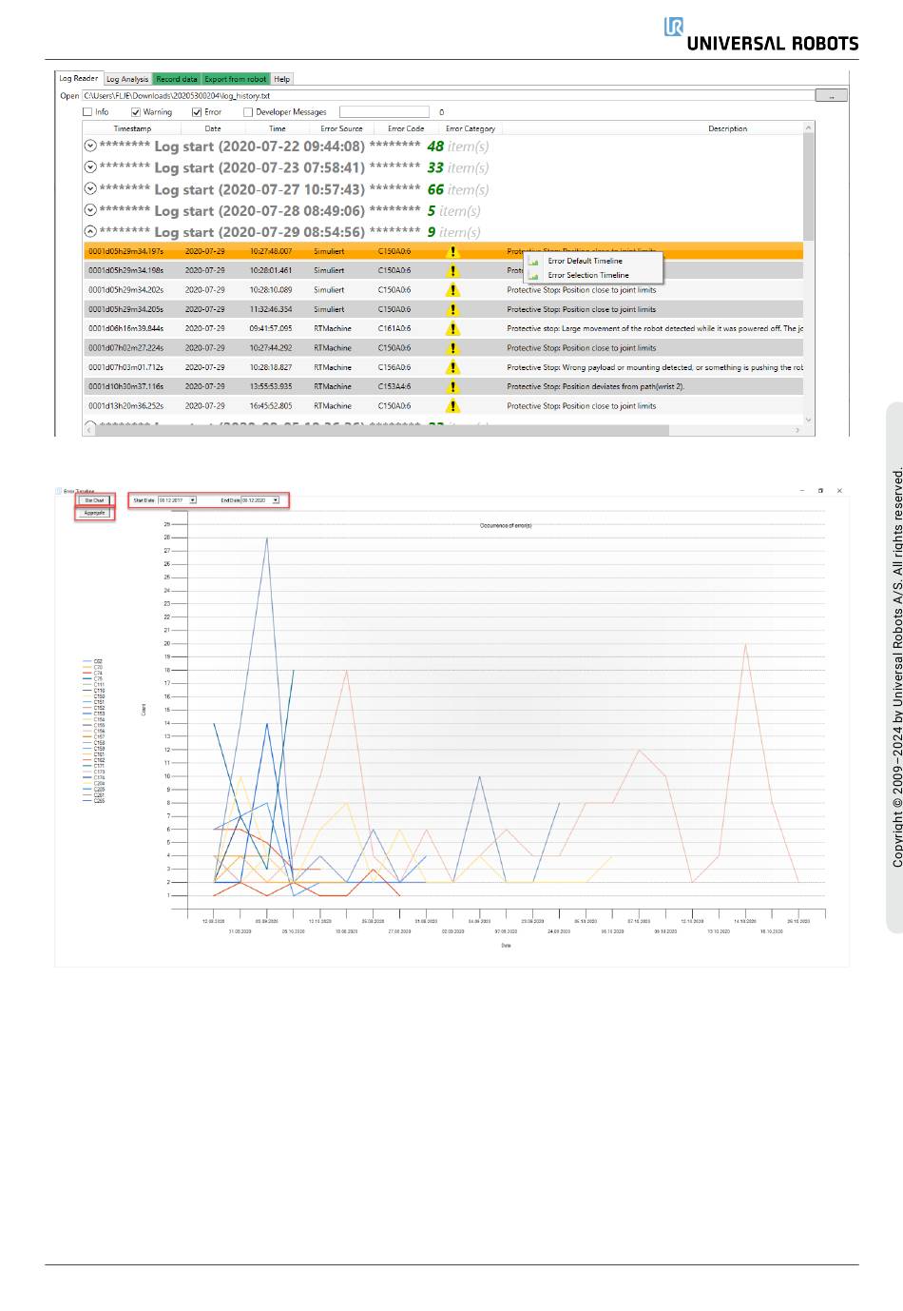Choose Error Selection Timeline from context menu
903x1311 pixels.
tap(588, 275)
